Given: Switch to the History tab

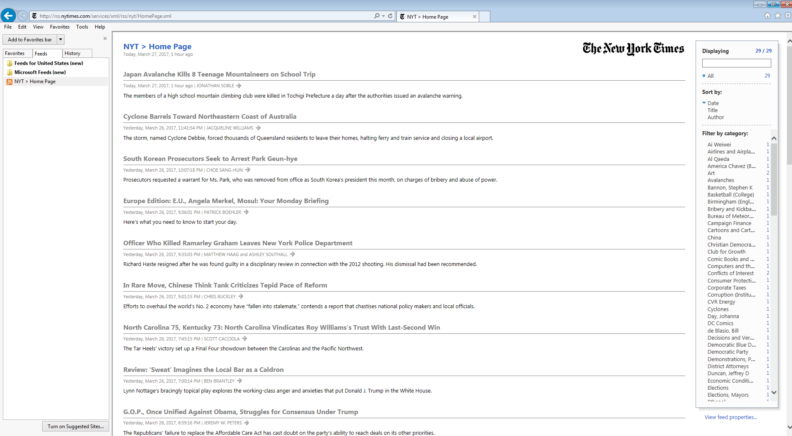Looking at the screenshot, I should (72, 53).
